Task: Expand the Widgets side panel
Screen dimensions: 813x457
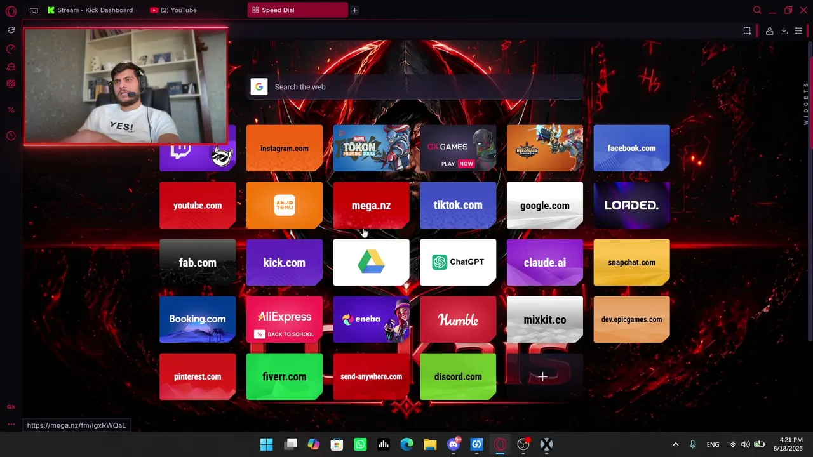Action: (x=806, y=103)
